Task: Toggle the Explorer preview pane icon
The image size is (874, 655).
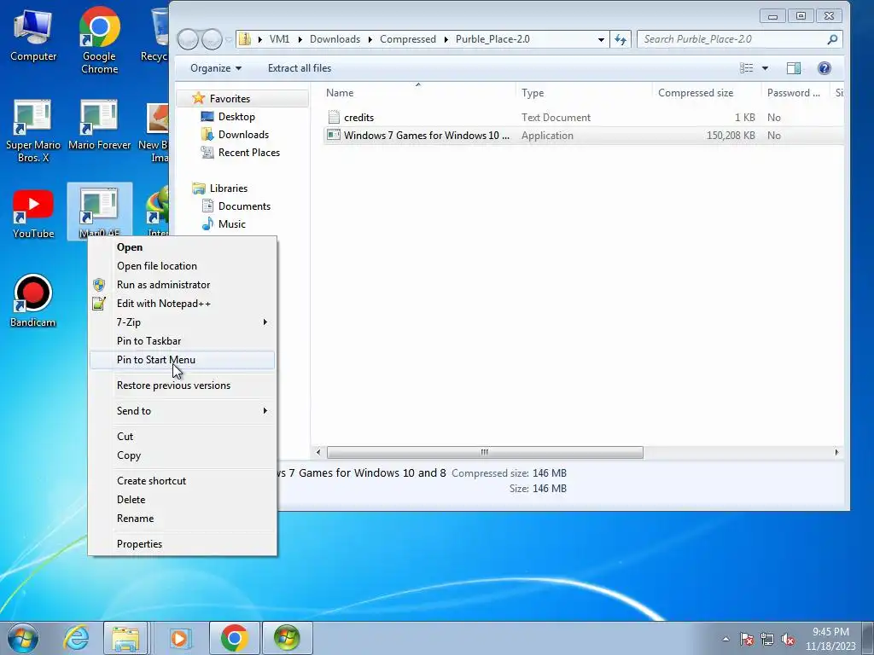Action: click(794, 68)
